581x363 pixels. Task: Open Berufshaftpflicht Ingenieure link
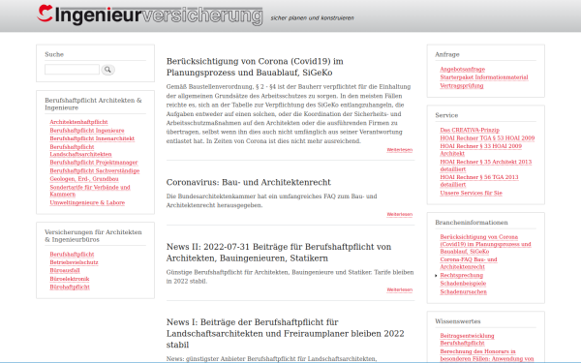tap(87, 131)
